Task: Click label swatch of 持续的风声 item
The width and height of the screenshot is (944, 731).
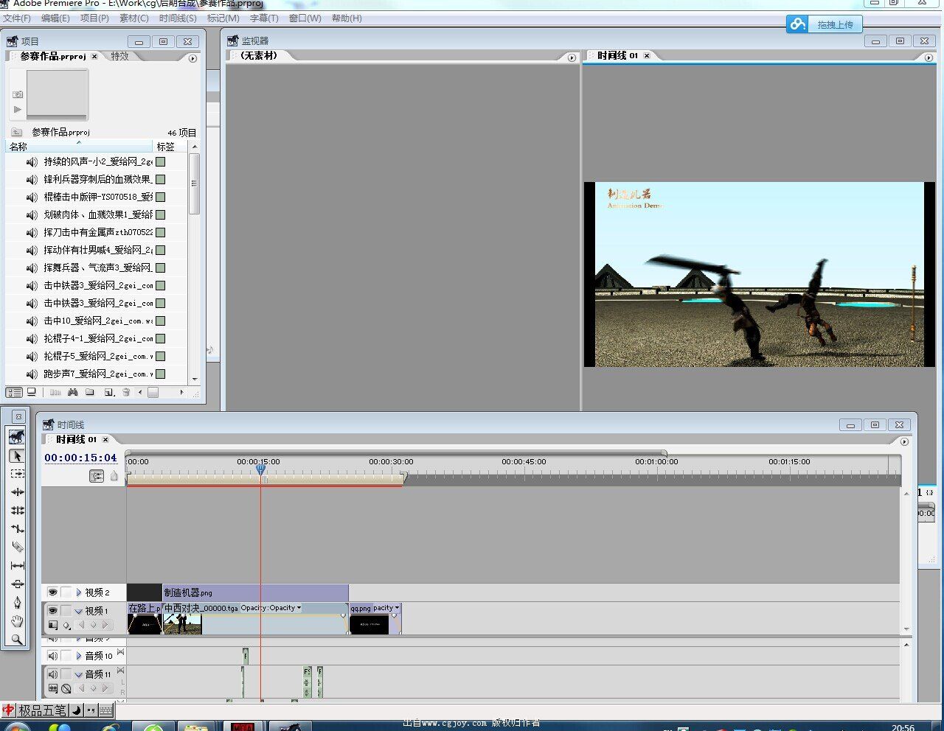Action: 160,161
